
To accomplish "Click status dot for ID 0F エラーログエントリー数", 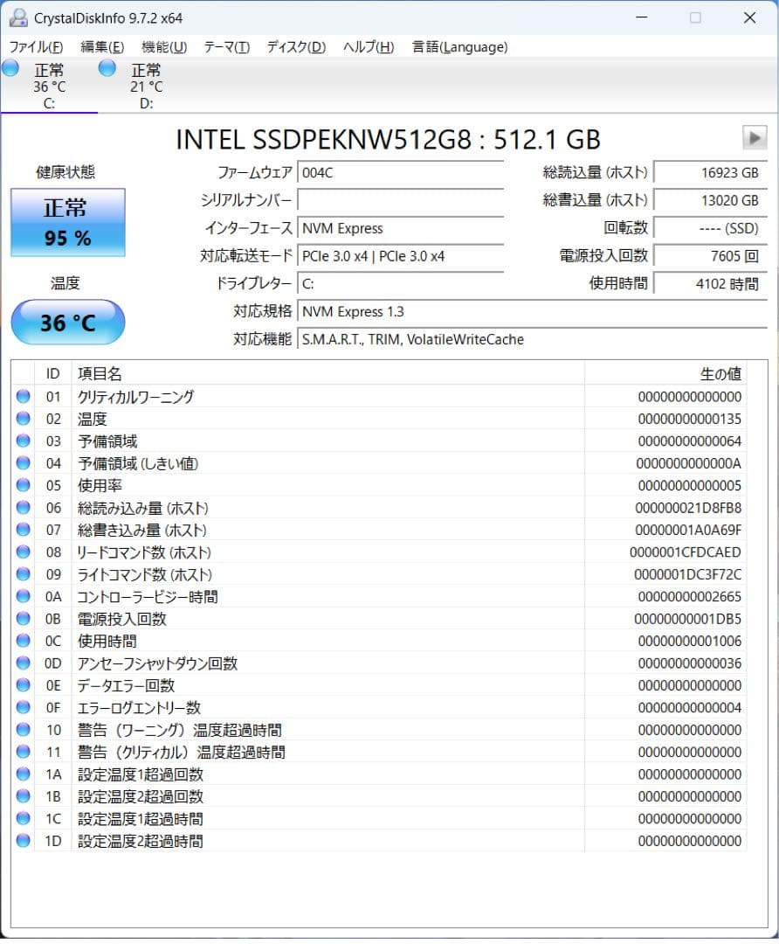I will click(x=24, y=707).
